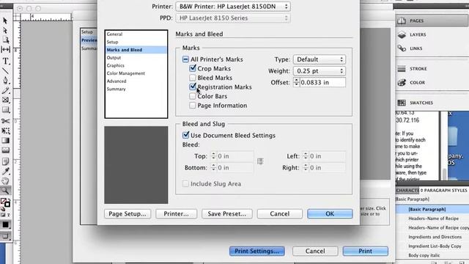Viewport: 469px width, 264px height.
Task: Click the Page Setup... button
Action: pos(128,213)
